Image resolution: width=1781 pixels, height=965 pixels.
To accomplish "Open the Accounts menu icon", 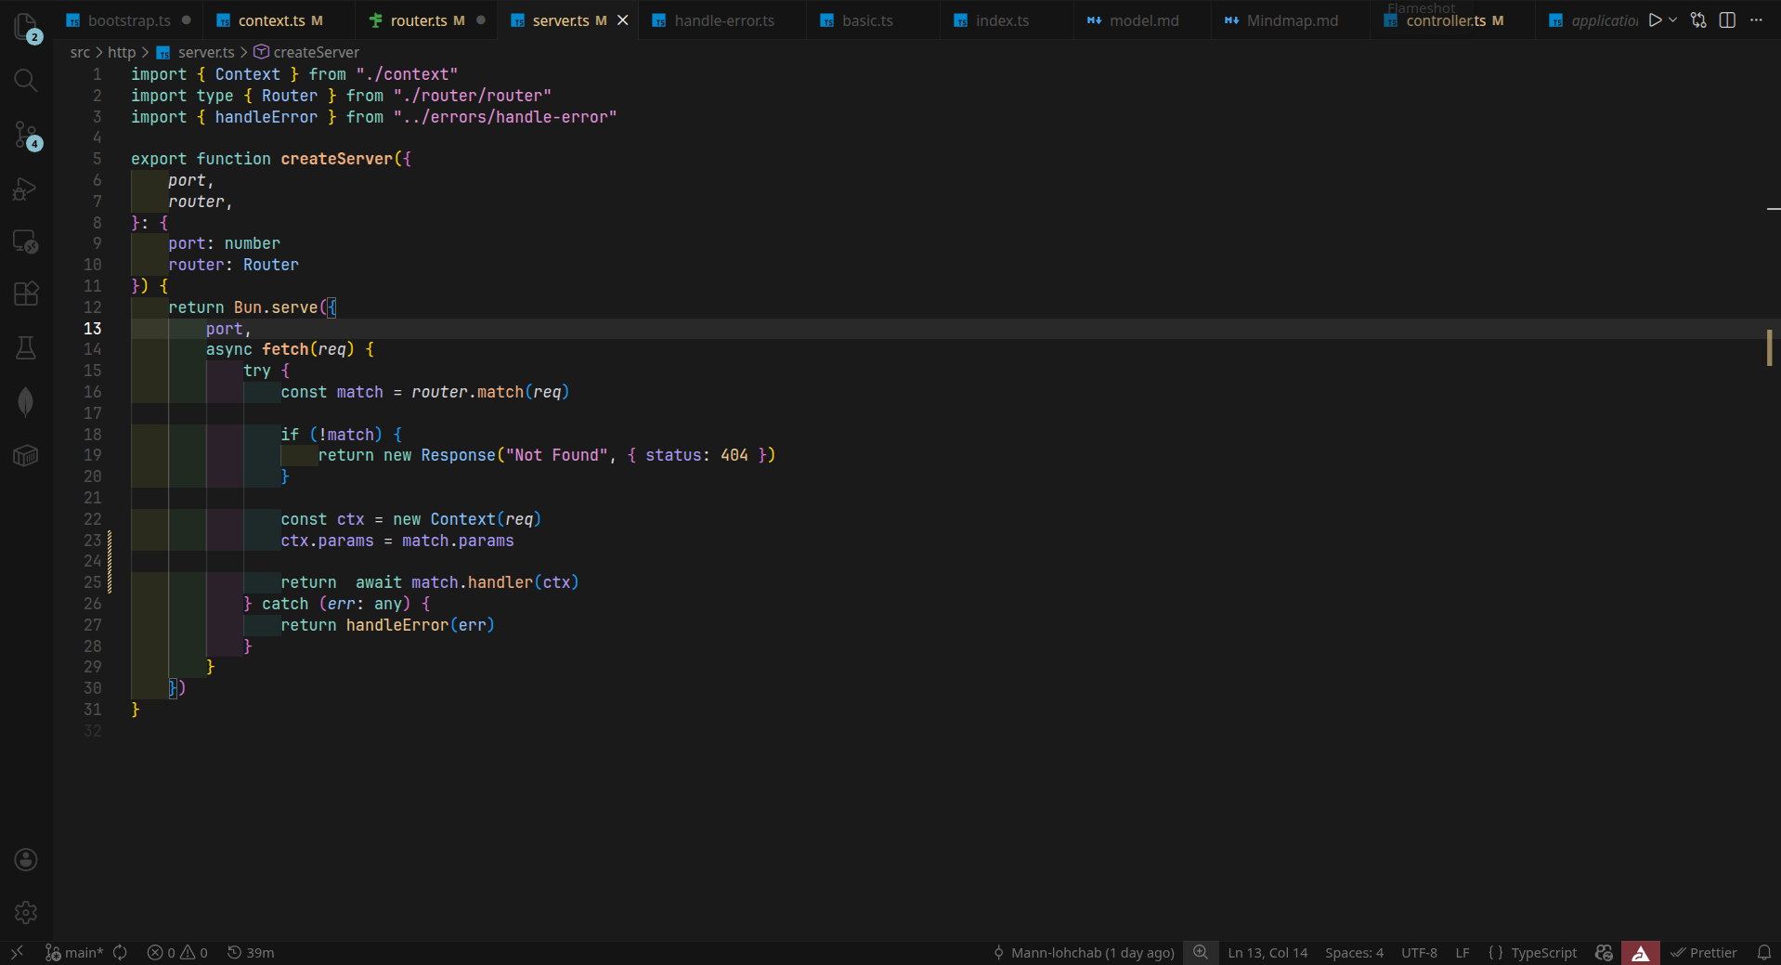I will [x=26, y=859].
